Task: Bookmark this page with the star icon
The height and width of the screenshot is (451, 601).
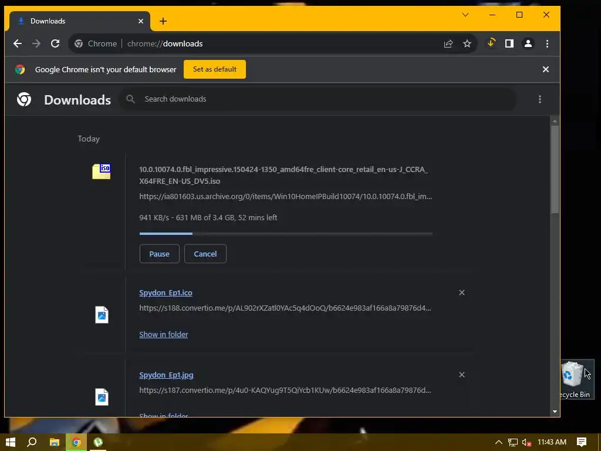Action: point(467,43)
